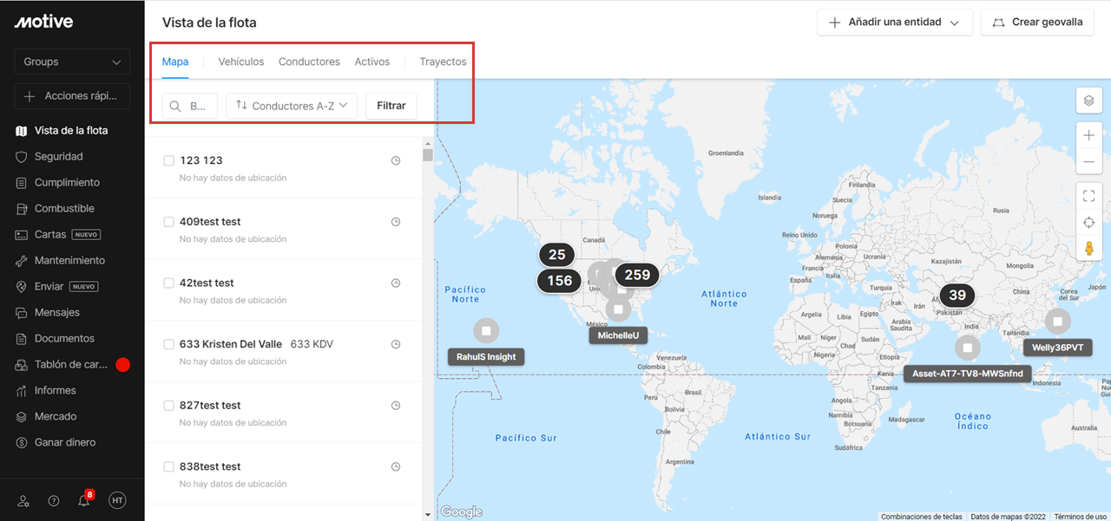Screen dimensions: 1111x521
Task: Click the locate/crosshair icon on map
Action: pyautogui.click(x=1088, y=223)
